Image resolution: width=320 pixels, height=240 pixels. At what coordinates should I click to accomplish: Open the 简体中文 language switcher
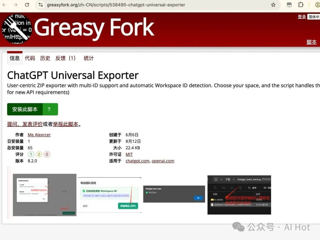click(314, 17)
